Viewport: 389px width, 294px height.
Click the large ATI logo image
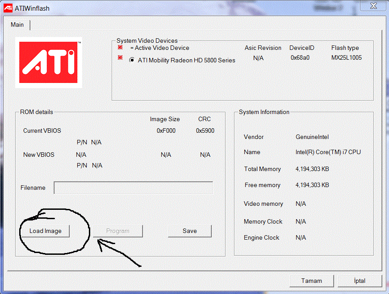pyautogui.click(x=49, y=63)
